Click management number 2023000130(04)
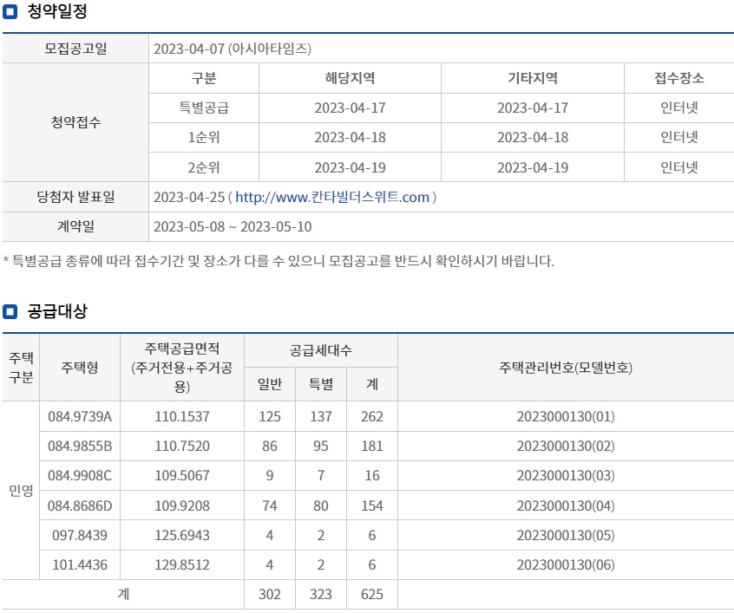The image size is (734, 613). (566, 505)
